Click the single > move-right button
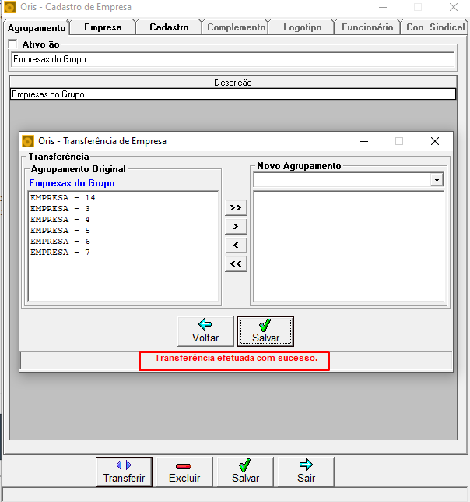 [x=236, y=226]
